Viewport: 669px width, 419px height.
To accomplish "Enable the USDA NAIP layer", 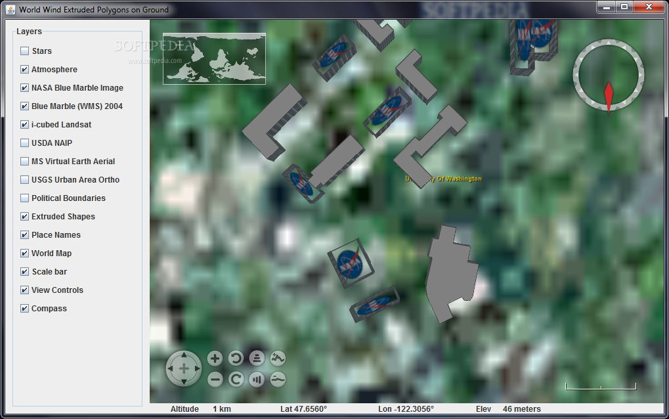I will pyautogui.click(x=25, y=143).
